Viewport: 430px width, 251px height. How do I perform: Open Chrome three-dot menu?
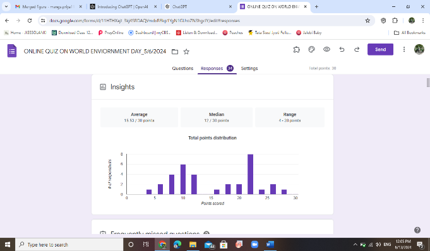tap(423, 21)
